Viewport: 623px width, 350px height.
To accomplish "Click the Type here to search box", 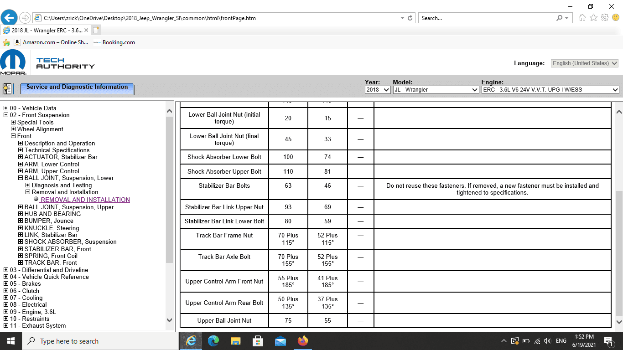I will coord(100,341).
